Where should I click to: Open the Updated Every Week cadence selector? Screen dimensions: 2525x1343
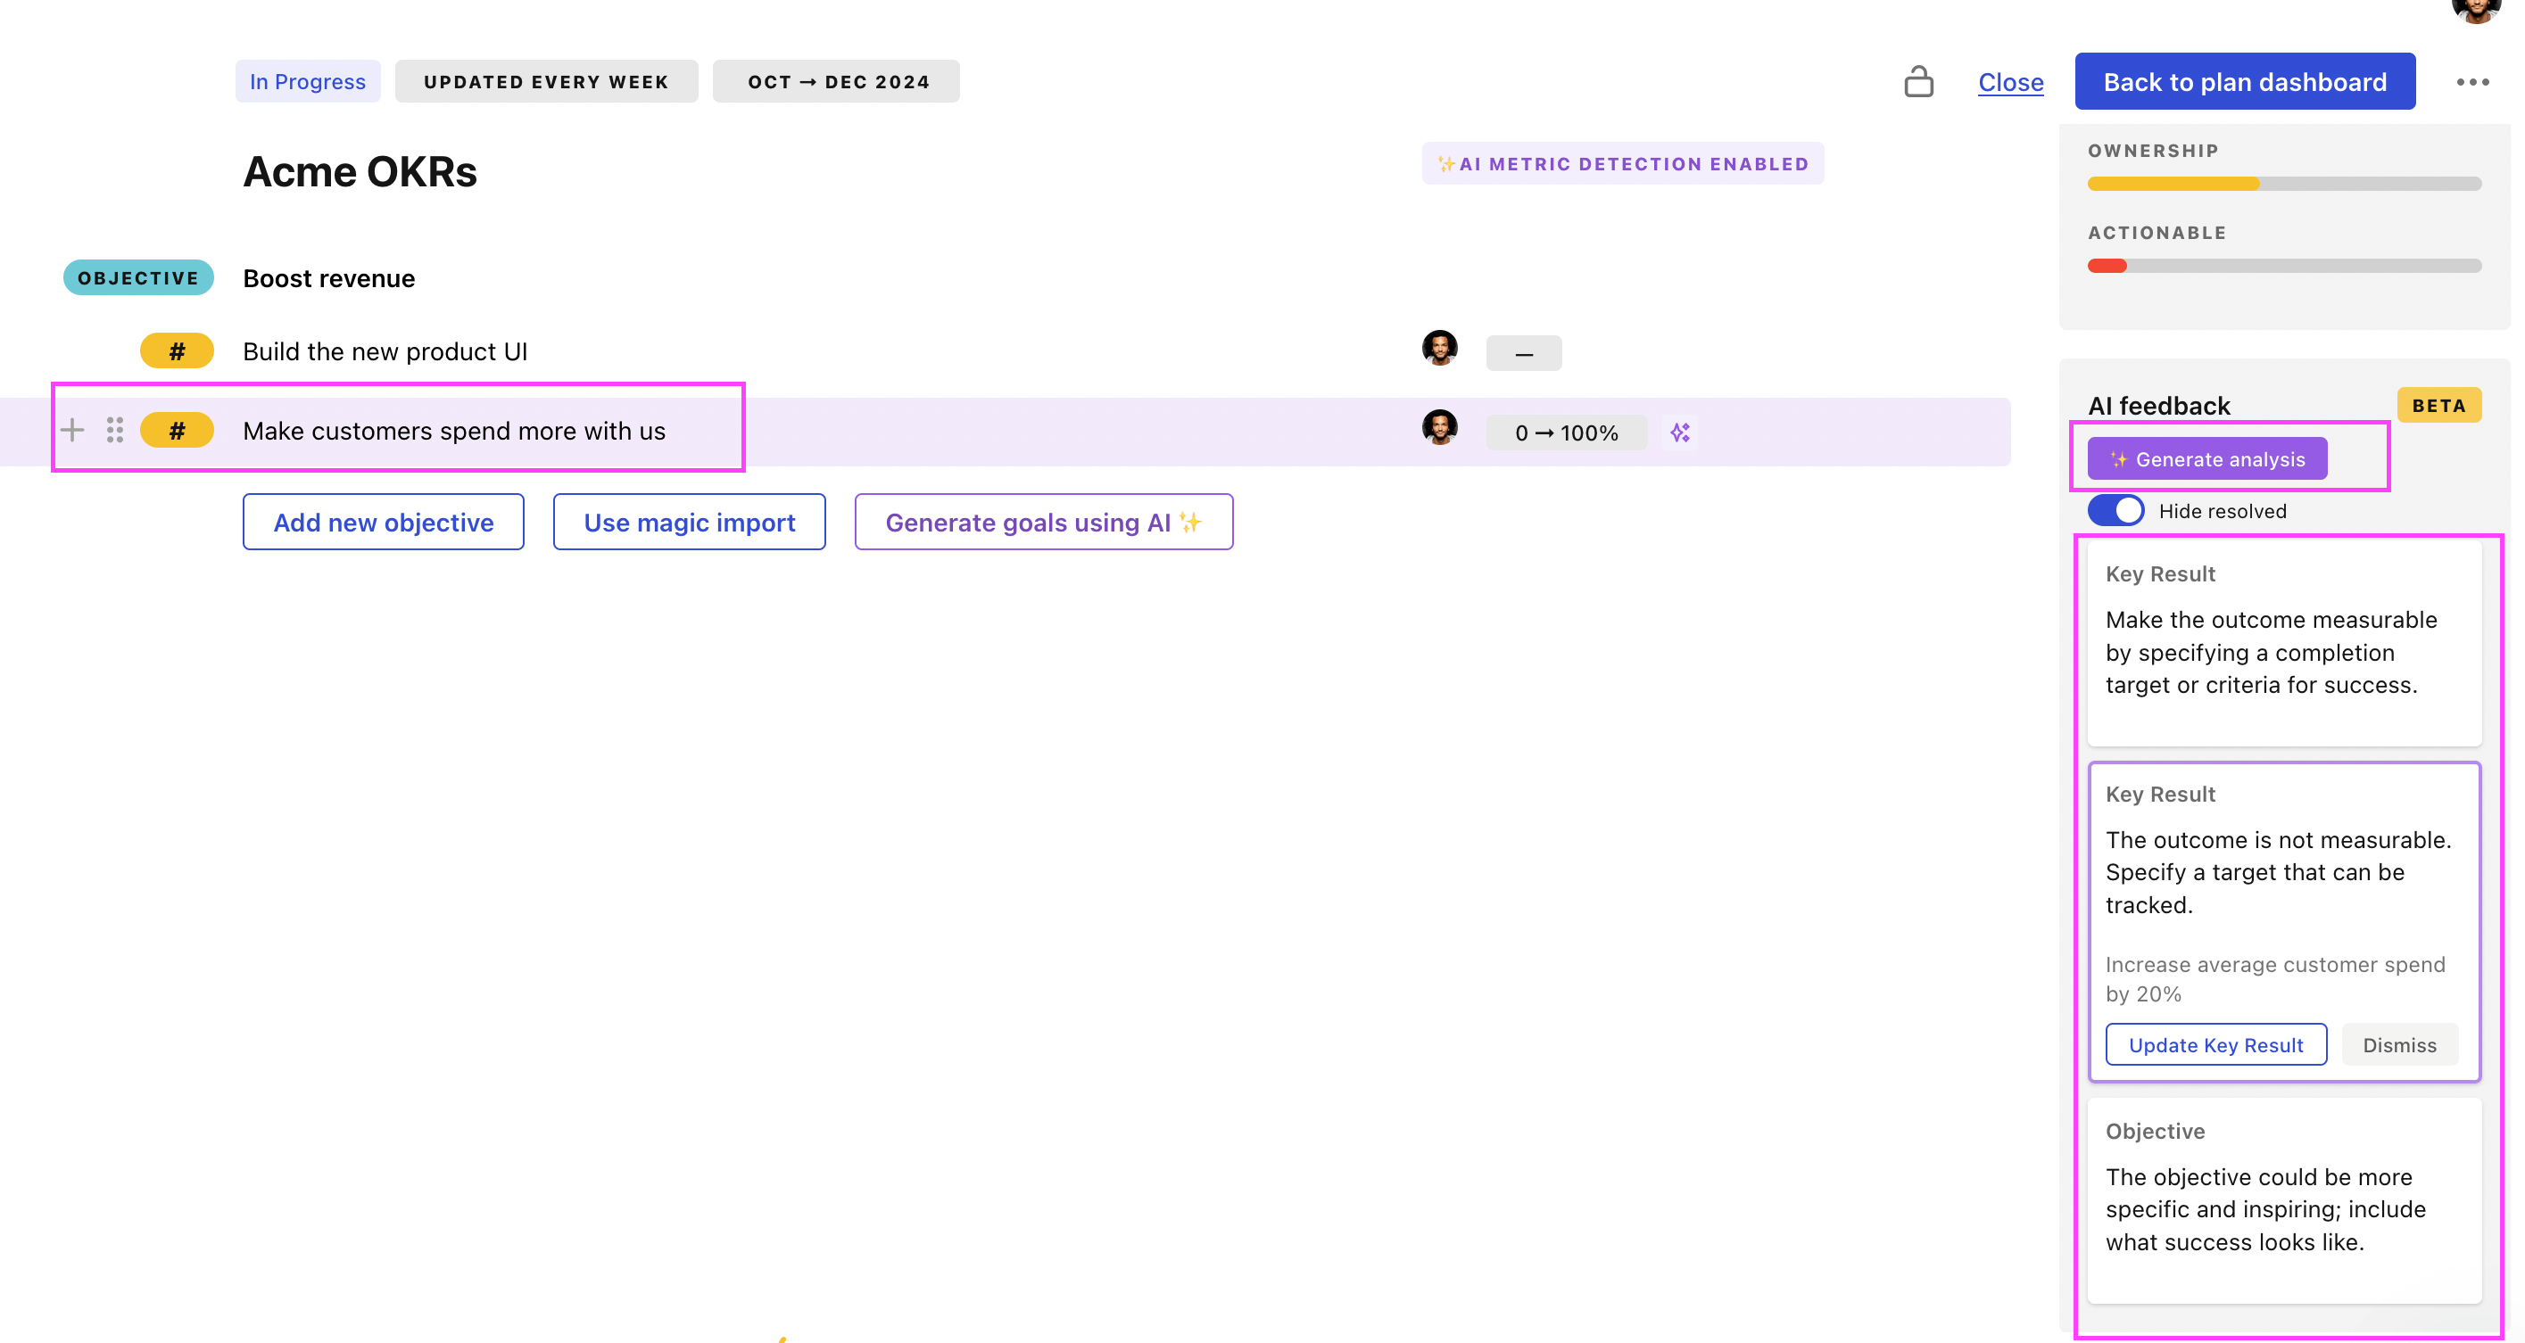pyautogui.click(x=546, y=81)
